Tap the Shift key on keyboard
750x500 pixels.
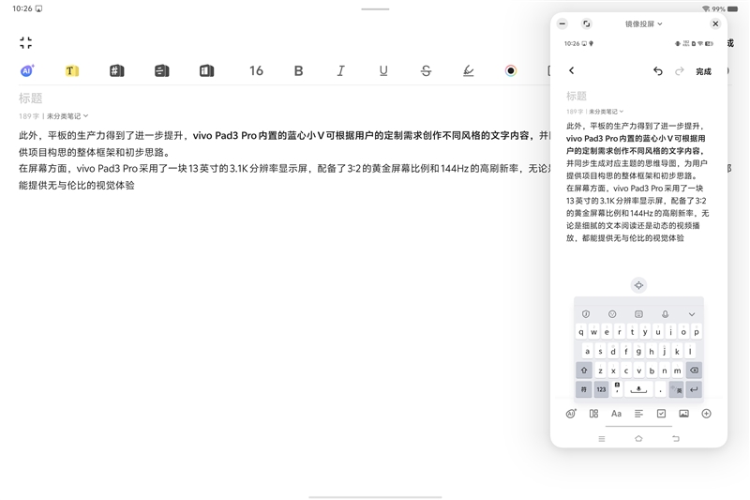point(584,371)
